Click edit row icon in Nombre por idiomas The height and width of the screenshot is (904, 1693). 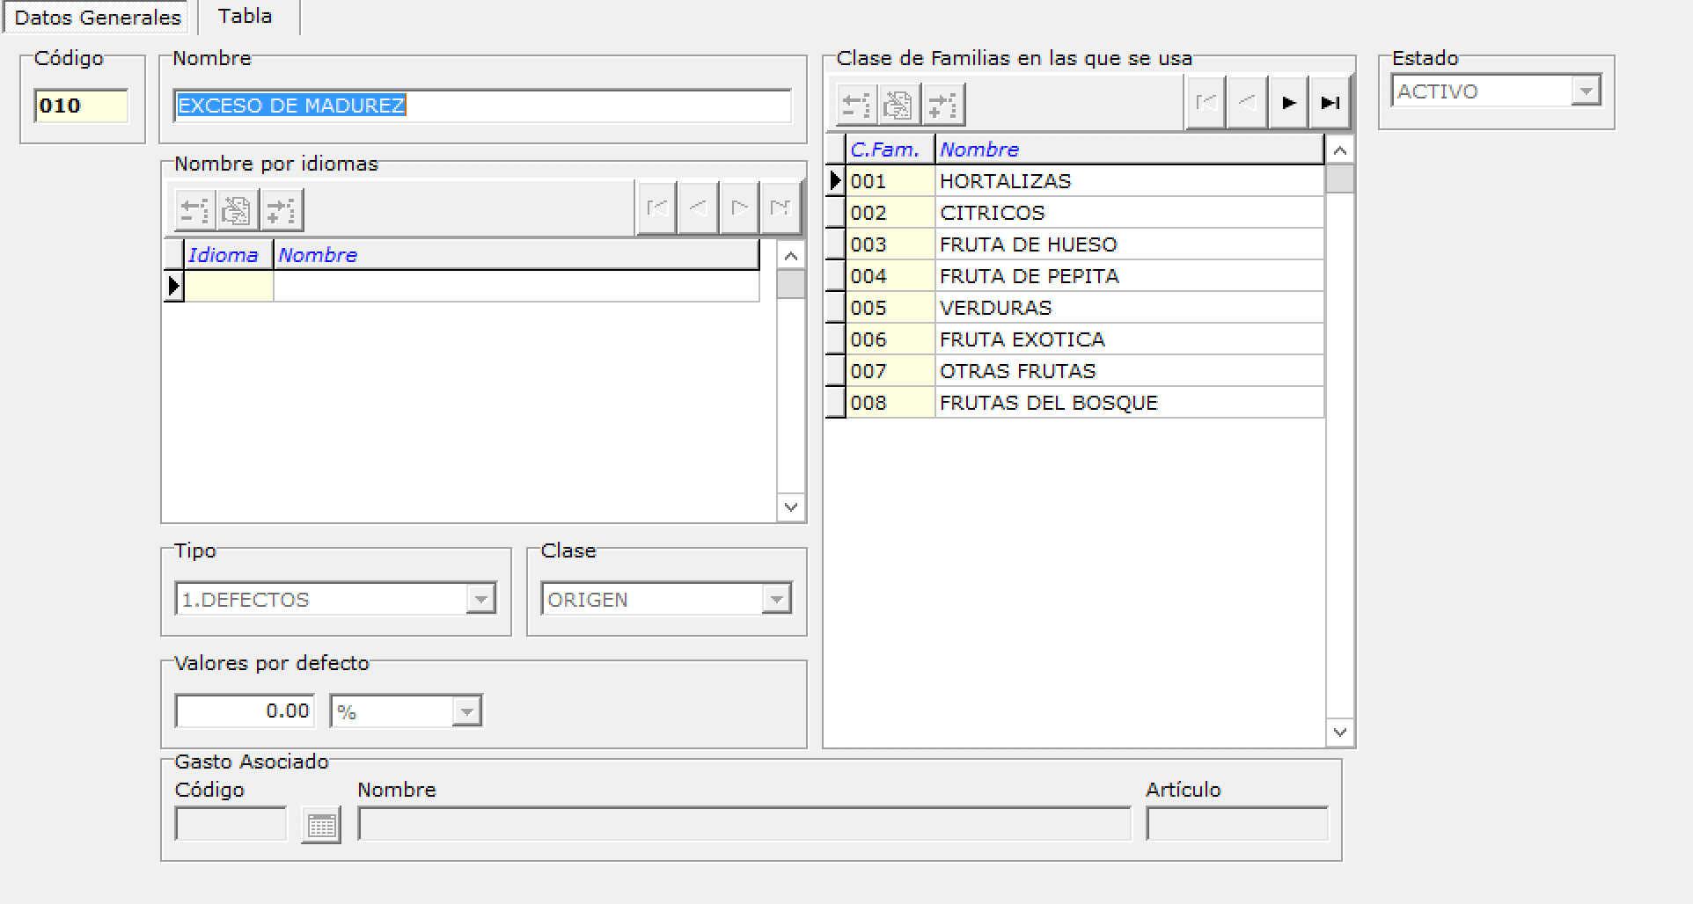point(237,210)
